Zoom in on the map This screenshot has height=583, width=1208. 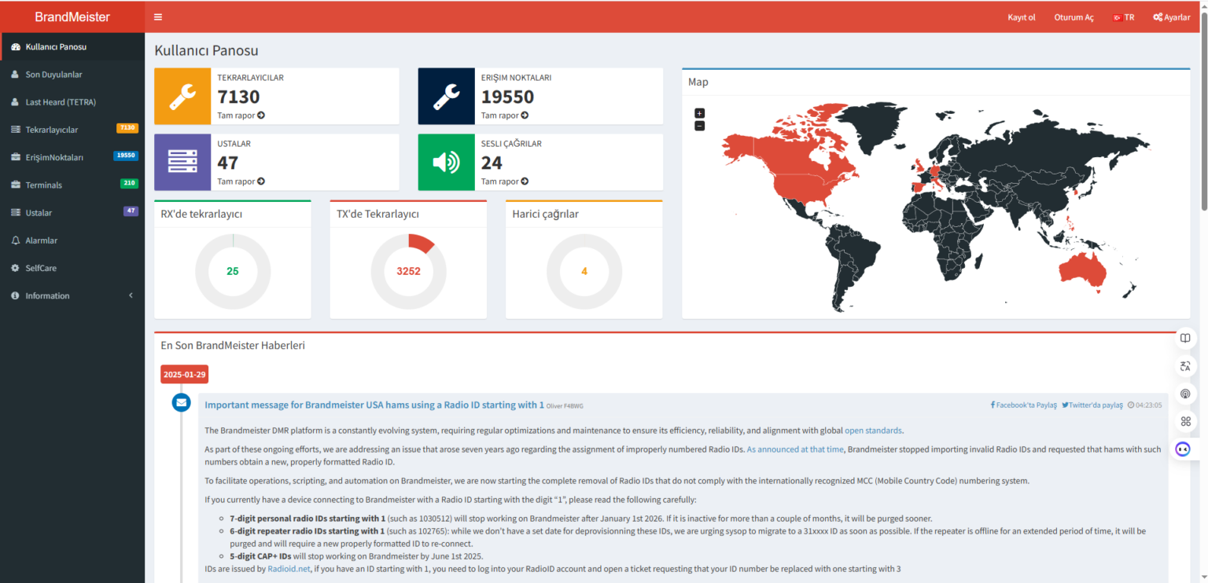[700, 113]
